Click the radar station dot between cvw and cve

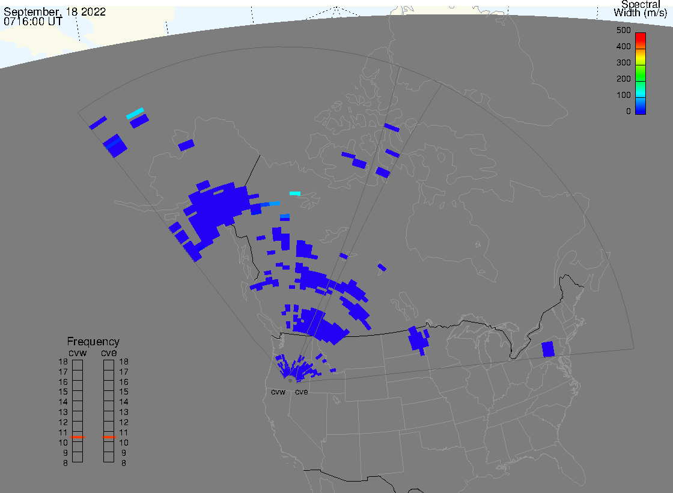coord(291,381)
